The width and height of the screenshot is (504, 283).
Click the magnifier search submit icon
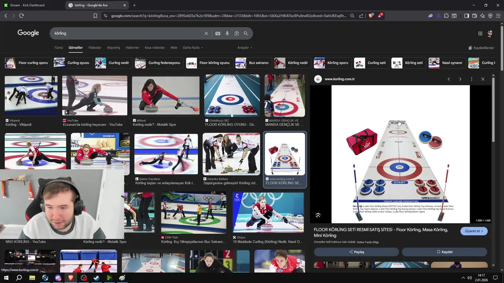click(x=246, y=33)
